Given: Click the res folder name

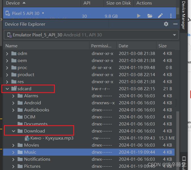Looking at the screenshot, I should pos(21,82).
